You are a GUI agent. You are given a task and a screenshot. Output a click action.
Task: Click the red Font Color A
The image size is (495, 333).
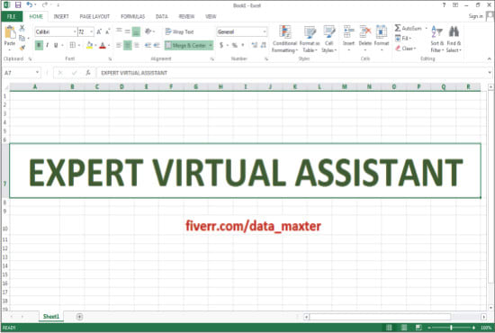[103, 45]
